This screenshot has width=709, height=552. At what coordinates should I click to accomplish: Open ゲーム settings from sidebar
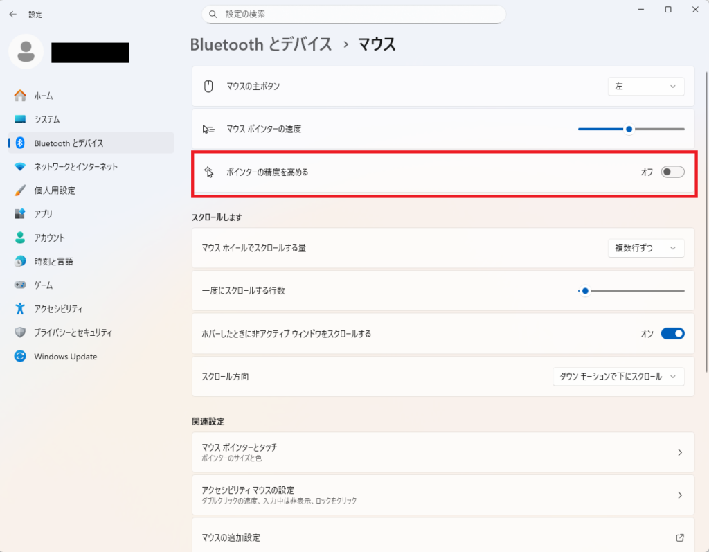click(x=42, y=285)
